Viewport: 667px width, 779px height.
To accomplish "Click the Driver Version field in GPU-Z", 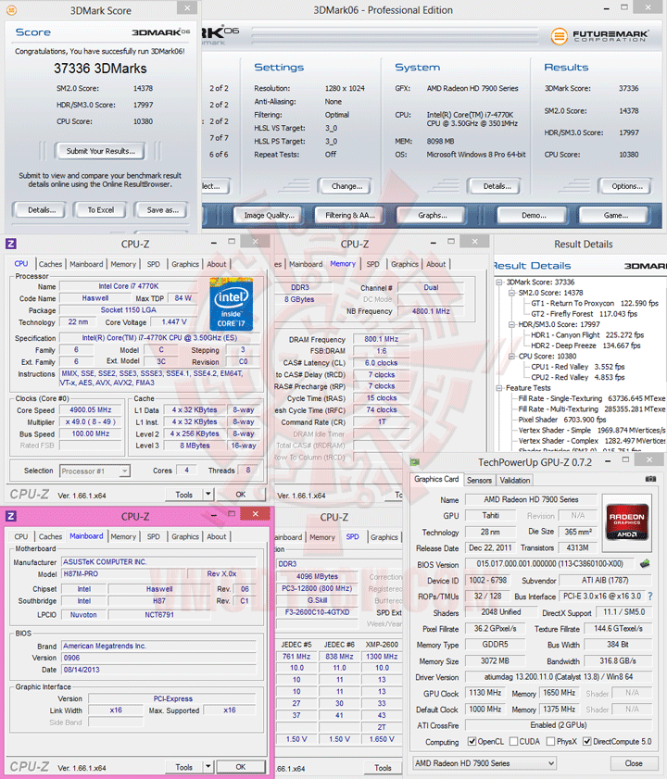I will click(x=559, y=677).
